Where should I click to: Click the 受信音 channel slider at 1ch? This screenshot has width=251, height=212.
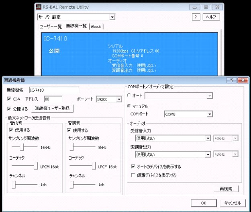[x=14, y=184]
